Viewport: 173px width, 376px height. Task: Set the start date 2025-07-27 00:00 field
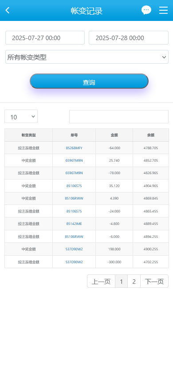tap(45, 38)
